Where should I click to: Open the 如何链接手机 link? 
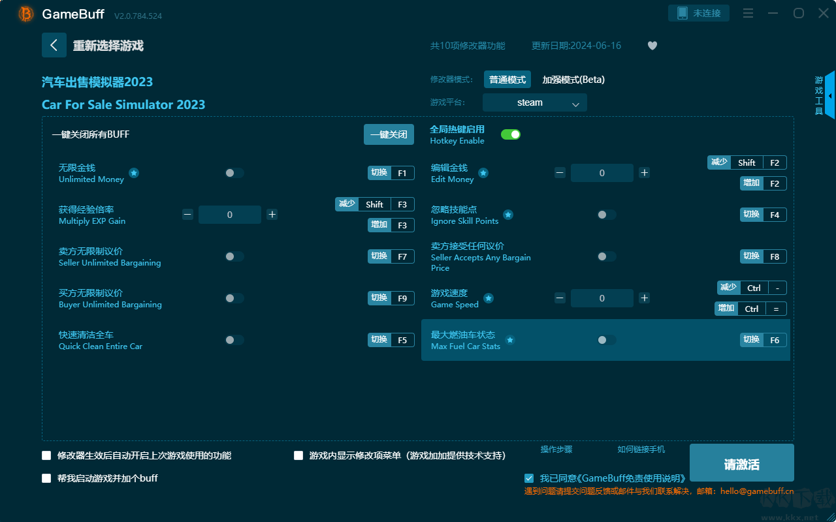click(x=641, y=450)
